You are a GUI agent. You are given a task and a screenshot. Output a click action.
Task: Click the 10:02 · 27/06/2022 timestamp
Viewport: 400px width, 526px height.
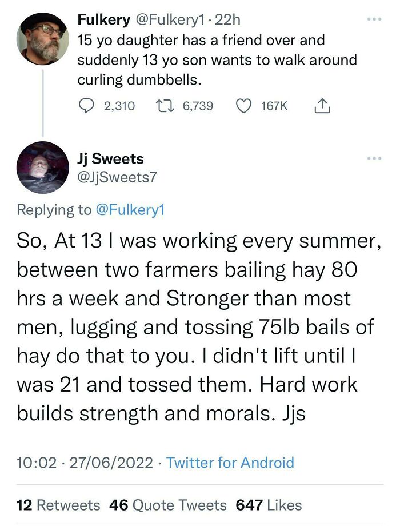[85, 463]
